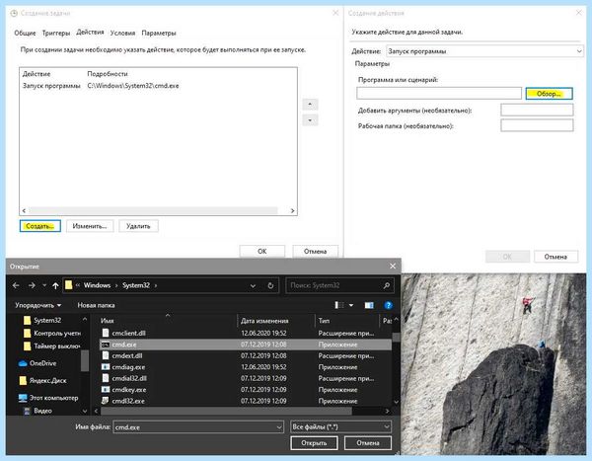Select Таймер выключ folder in tree
This screenshot has width=592, height=461.
pos(52,346)
